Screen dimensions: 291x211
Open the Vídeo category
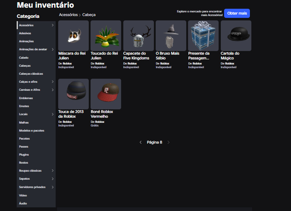coord(36,195)
